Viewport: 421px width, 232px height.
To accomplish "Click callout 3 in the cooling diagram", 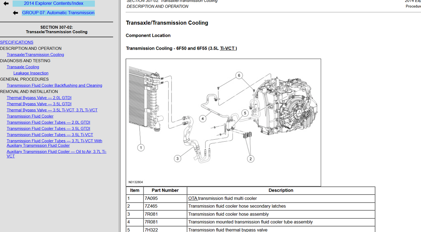I will click(177, 159).
